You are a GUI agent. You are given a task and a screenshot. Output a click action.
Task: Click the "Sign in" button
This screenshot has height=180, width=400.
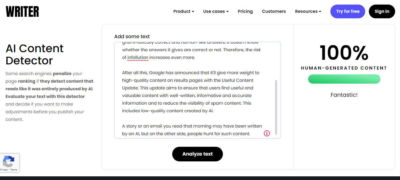(382, 11)
